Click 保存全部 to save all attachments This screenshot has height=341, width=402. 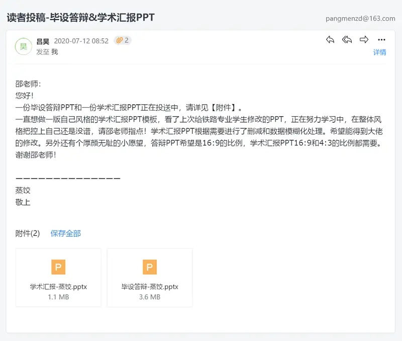[x=66, y=233]
